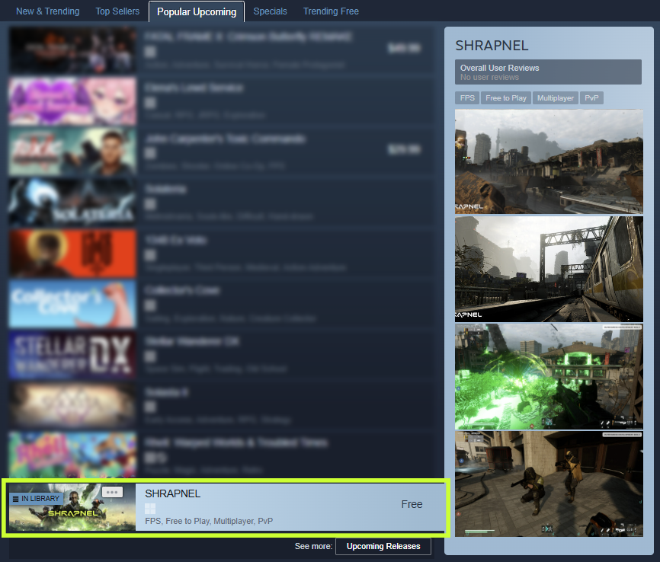Switch to the New & Trending tab

pos(48,11)
